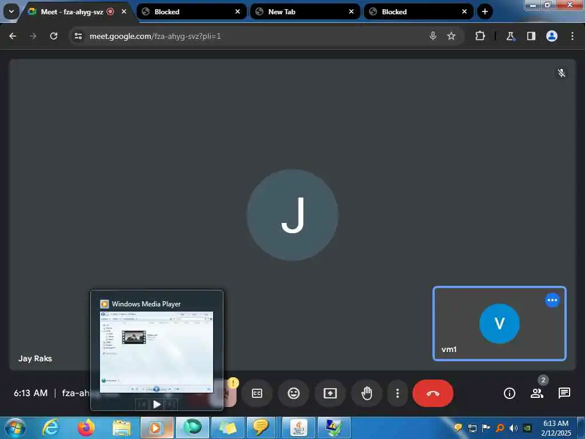Image resolution: width=585 pixels, height=439 pixels.
Task: Open the Action Center flag tray icon
Action: [x=486, y=428]
